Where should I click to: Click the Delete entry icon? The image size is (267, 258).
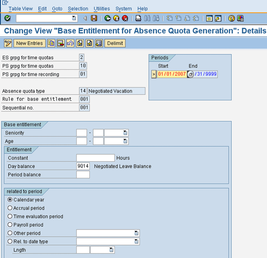pyautogui.click(x=61, y=43)
